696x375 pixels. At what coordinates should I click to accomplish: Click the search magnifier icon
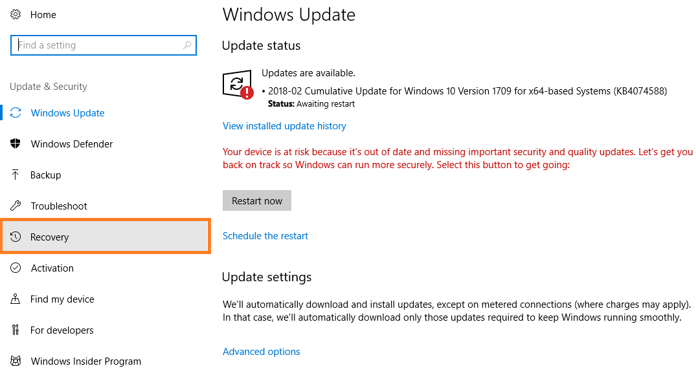click(187, 45)
